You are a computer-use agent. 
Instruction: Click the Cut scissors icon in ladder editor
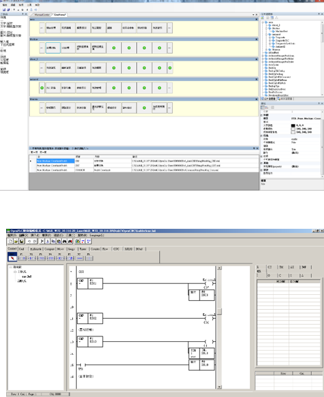click(x=42, y=241)
